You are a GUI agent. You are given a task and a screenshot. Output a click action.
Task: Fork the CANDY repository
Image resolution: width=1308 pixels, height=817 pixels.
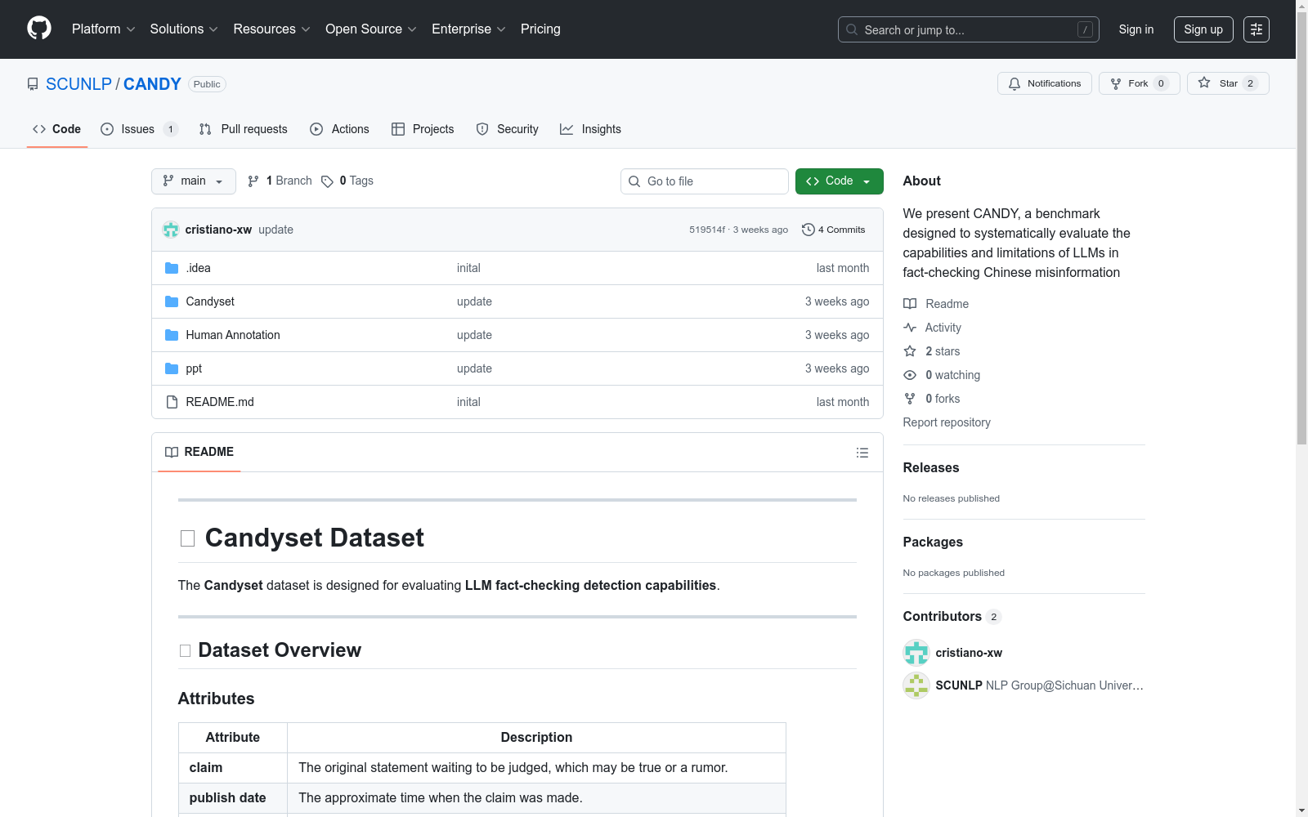pos(1139,83)
